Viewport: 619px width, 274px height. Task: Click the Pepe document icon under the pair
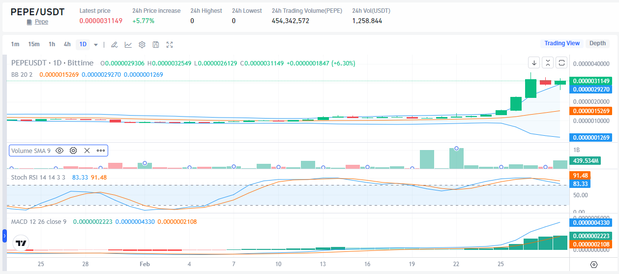(x=29, y=22)
